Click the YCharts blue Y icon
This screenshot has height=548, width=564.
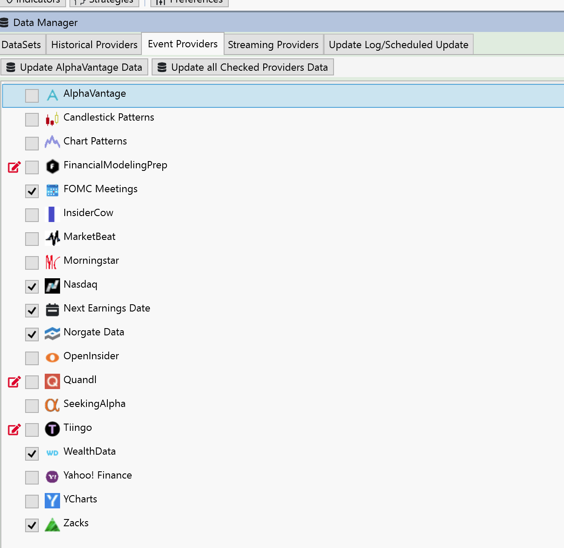[52, 501]
